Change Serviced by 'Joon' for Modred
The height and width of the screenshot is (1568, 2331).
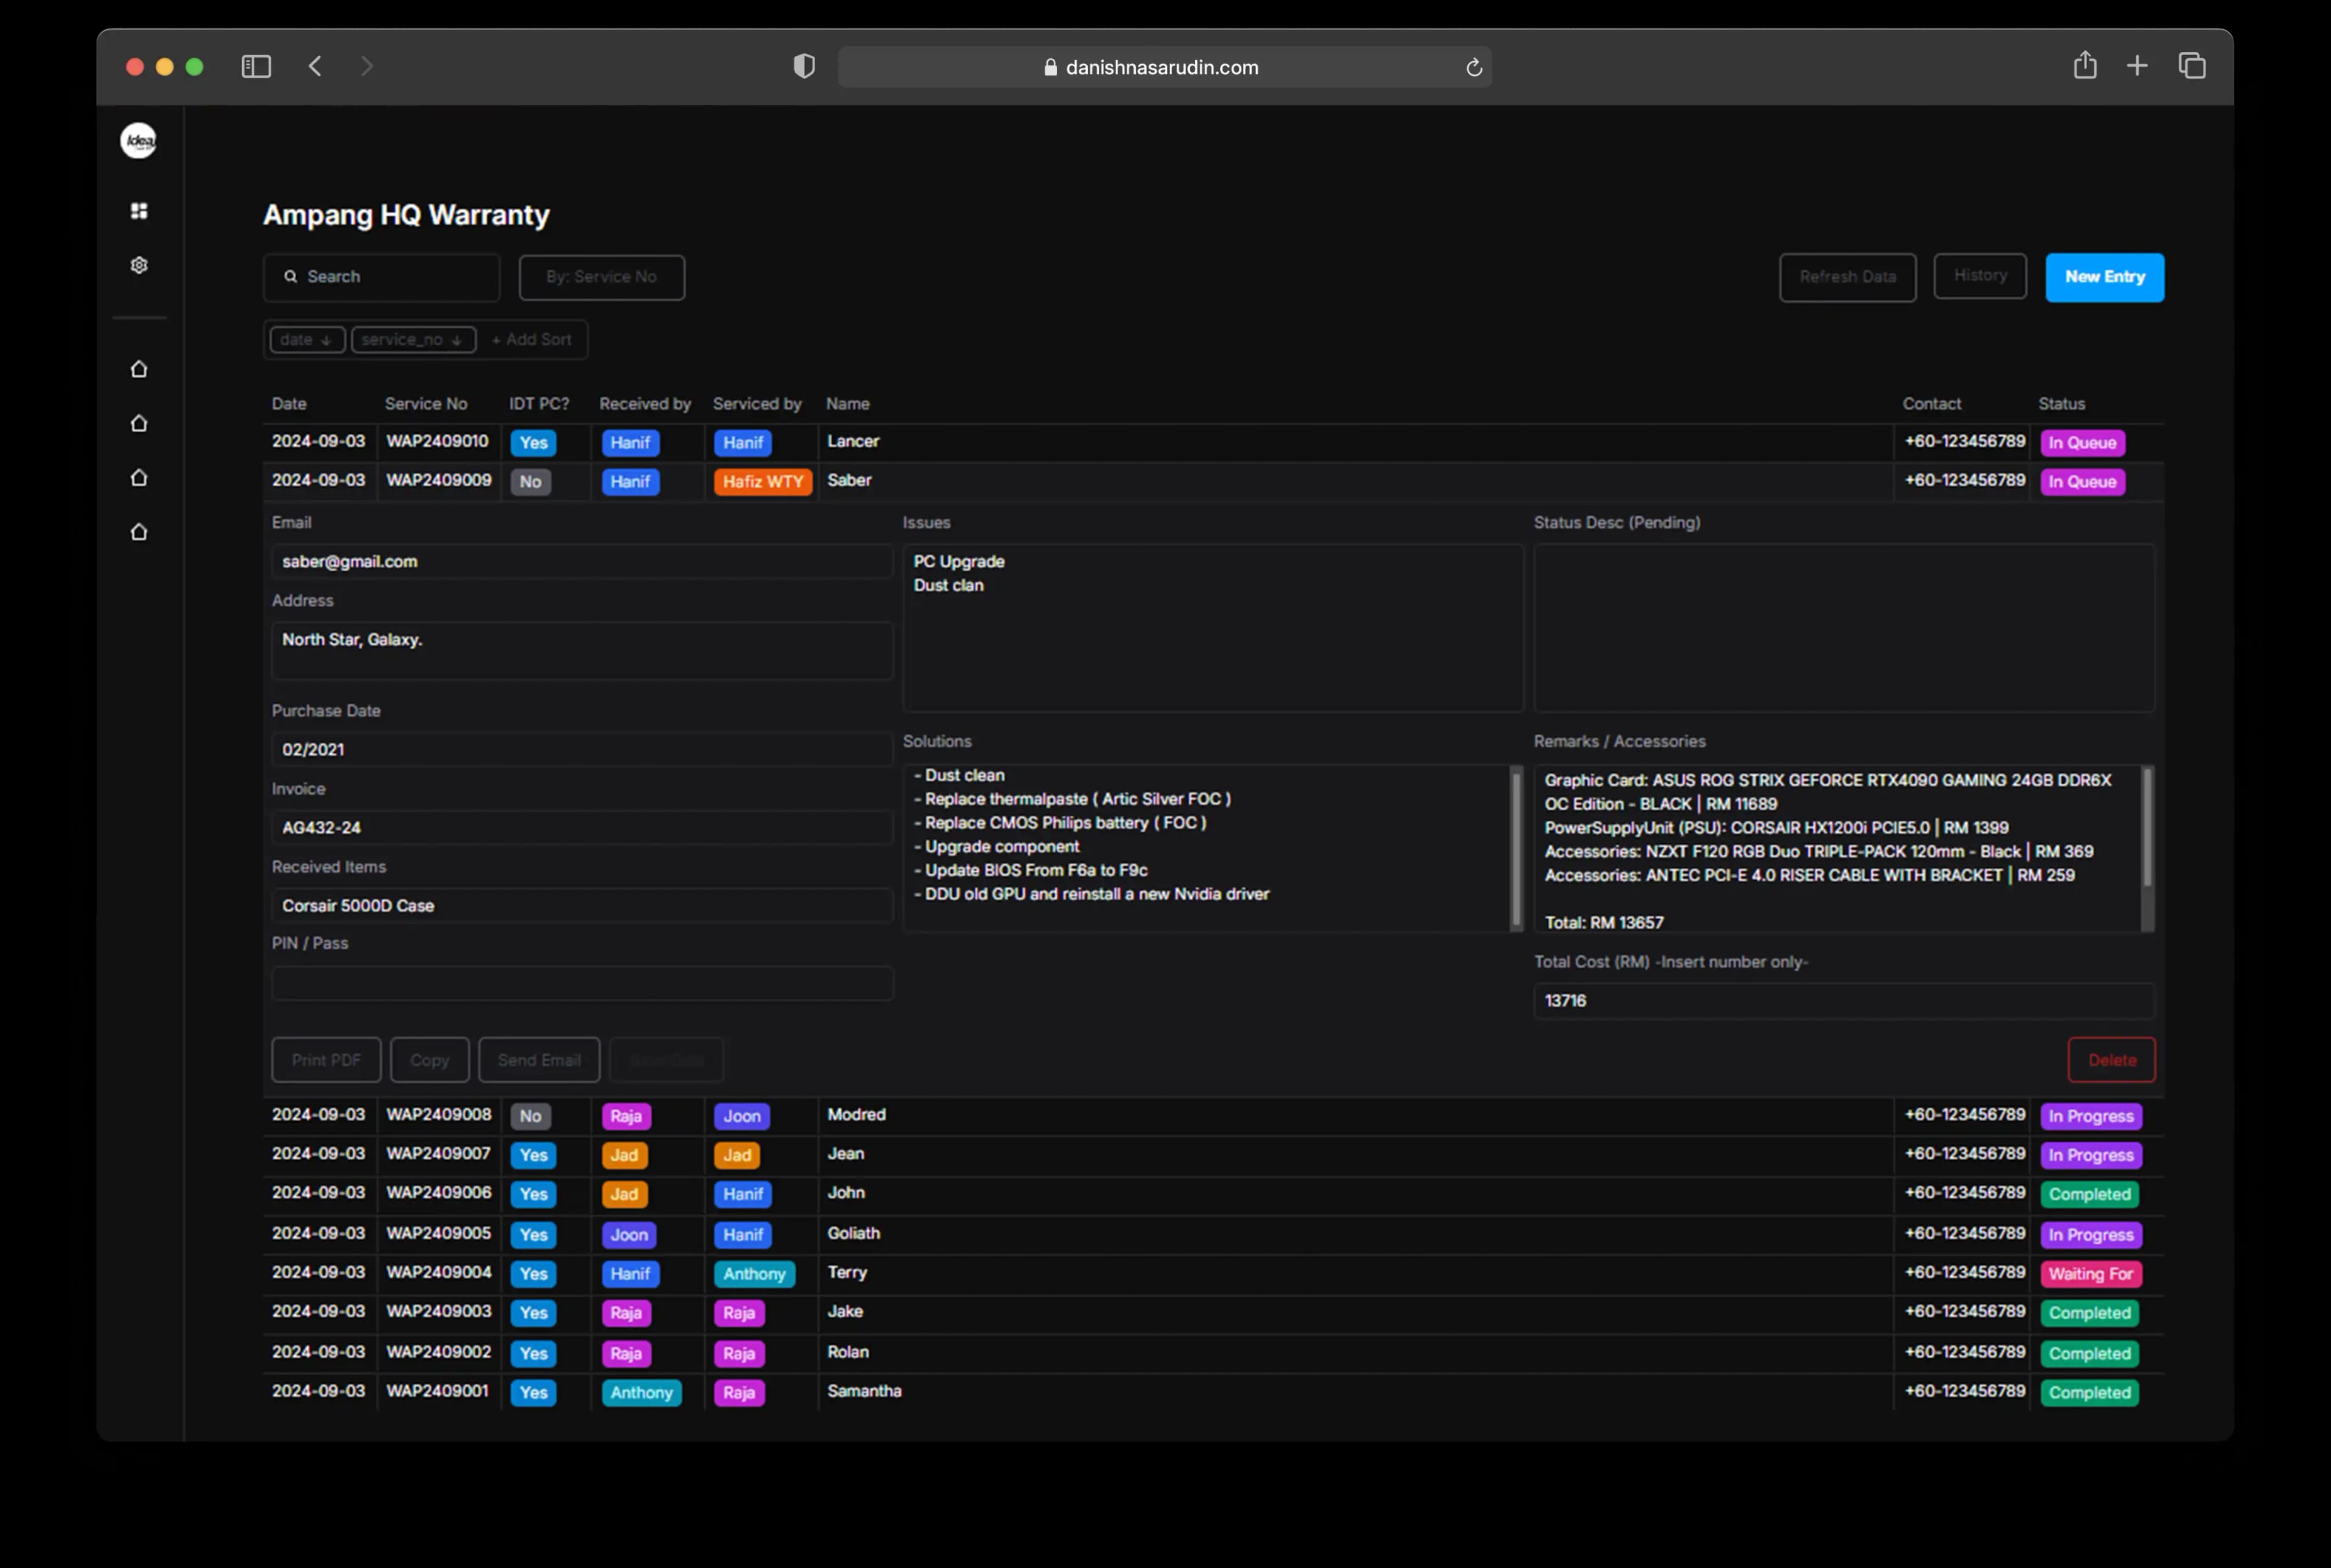(741, 1116)
